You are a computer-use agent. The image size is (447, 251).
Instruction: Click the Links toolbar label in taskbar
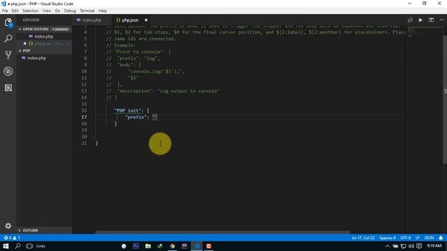tap(41, 246)
